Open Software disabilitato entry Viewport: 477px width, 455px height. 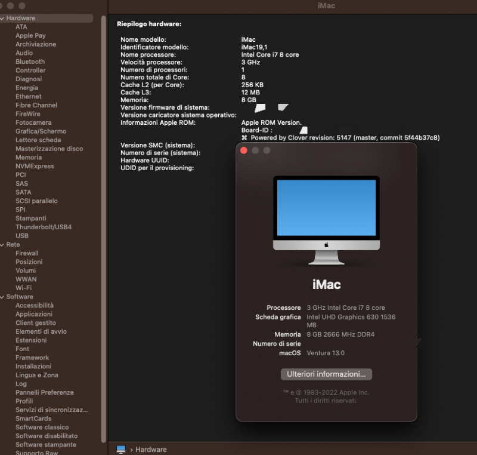click(x=47, y=436)
